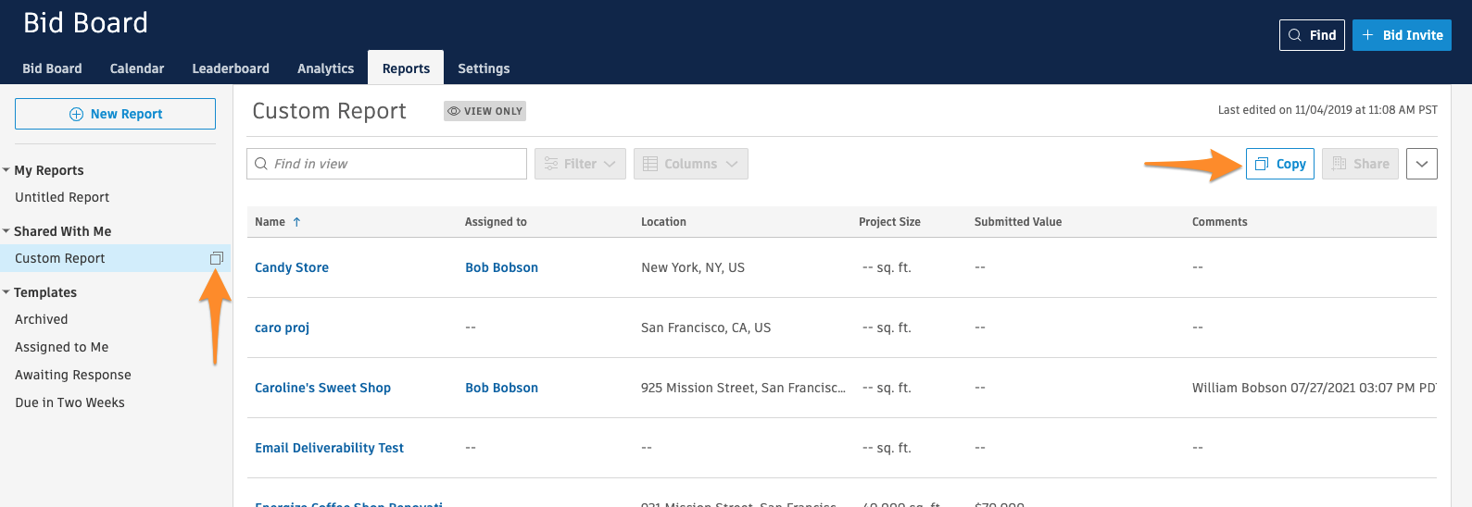Click the Find button in the header
The width and height of the screenshot is (1472, 507).
(x=1311, y=35)
